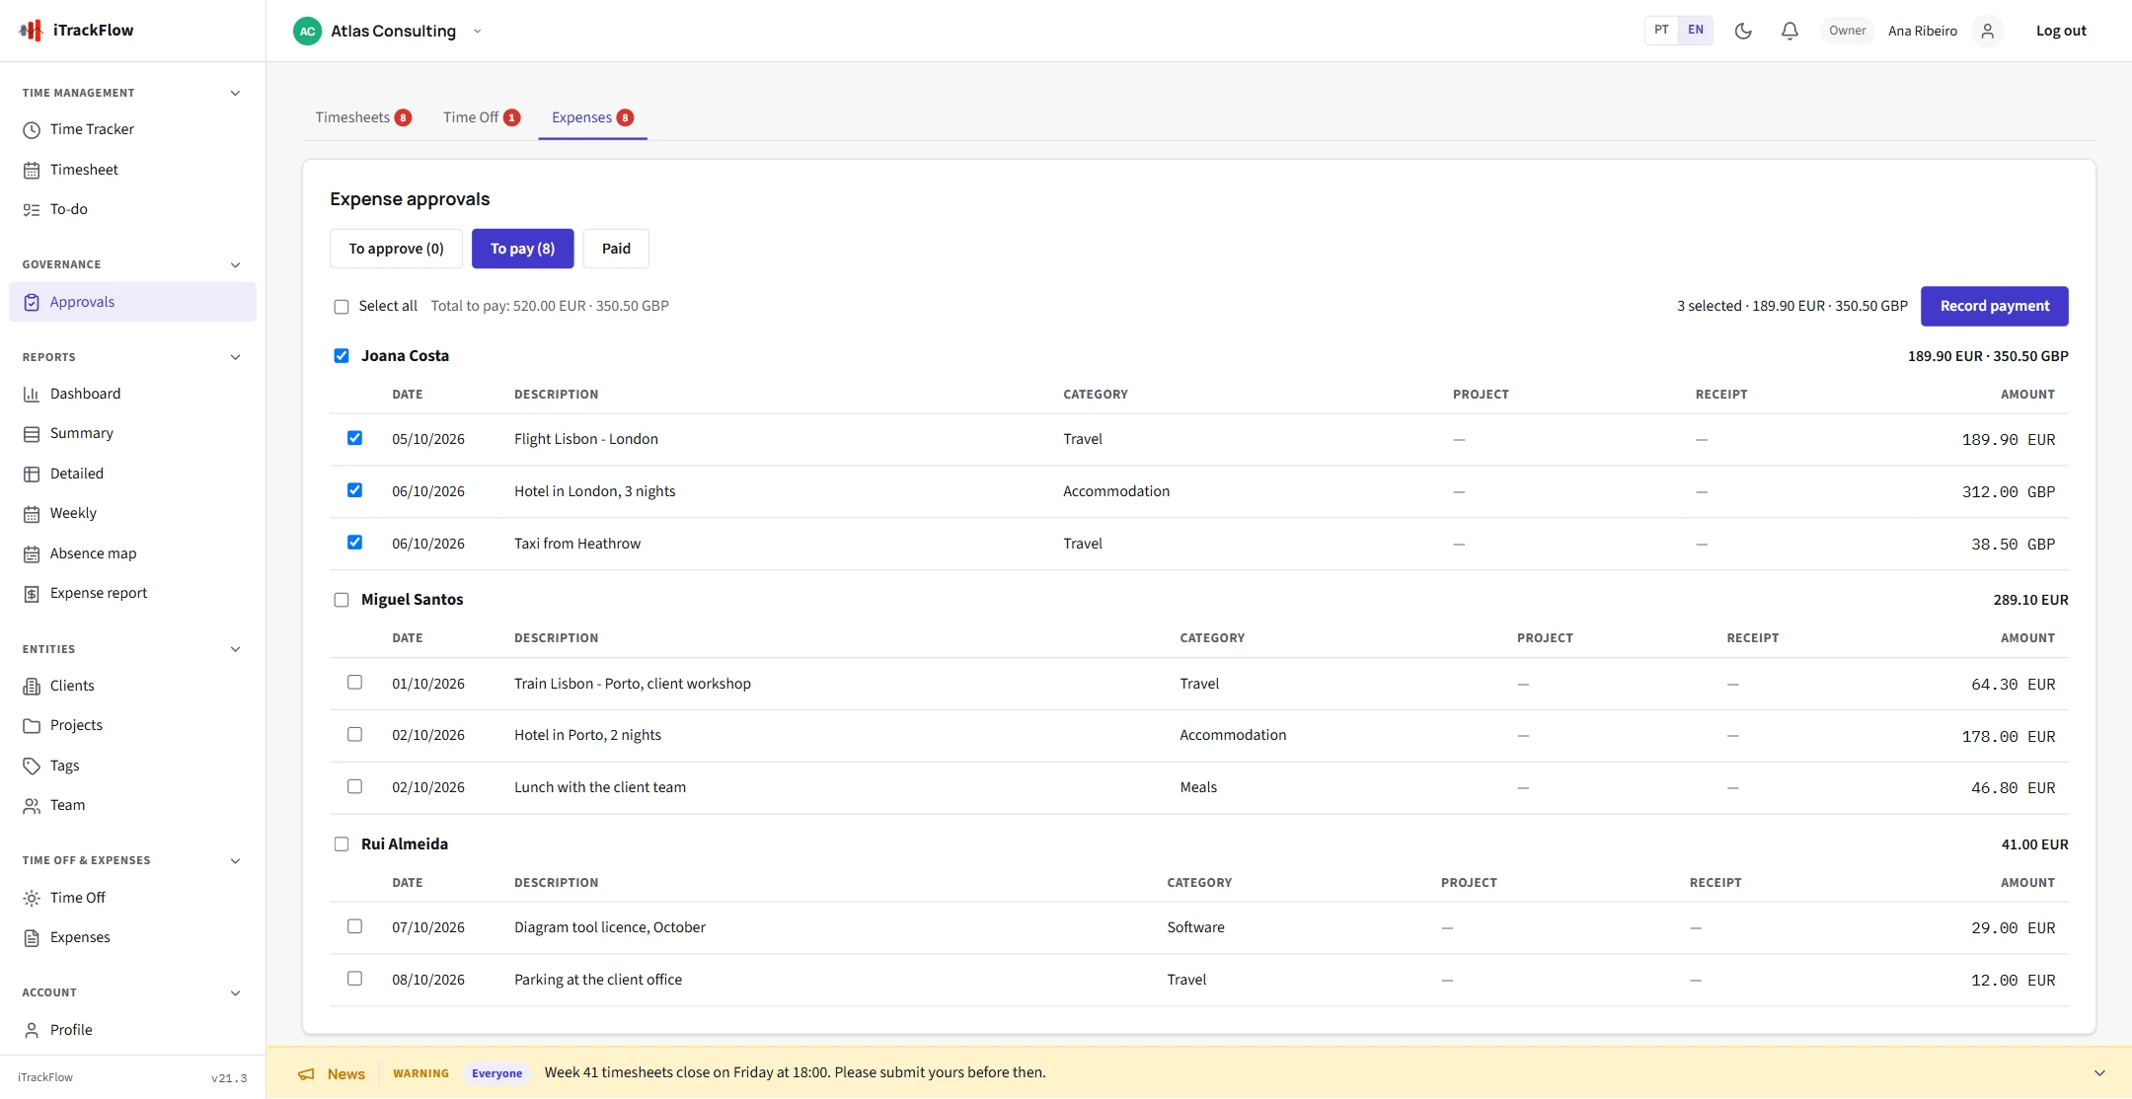This screenshot has height=1099, width=2132.
Task: Collapse the Governance section
Action: click(x=235, y=264)
